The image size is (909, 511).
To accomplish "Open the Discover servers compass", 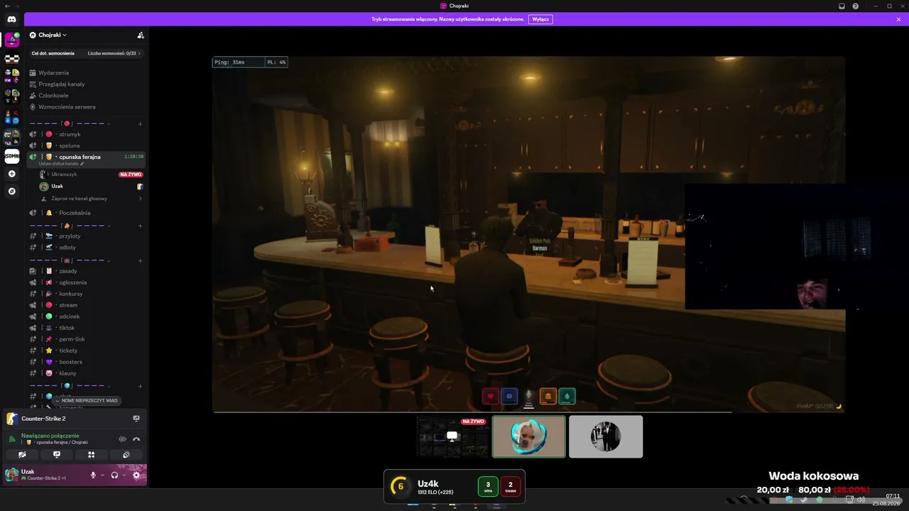I will point(11,191).
